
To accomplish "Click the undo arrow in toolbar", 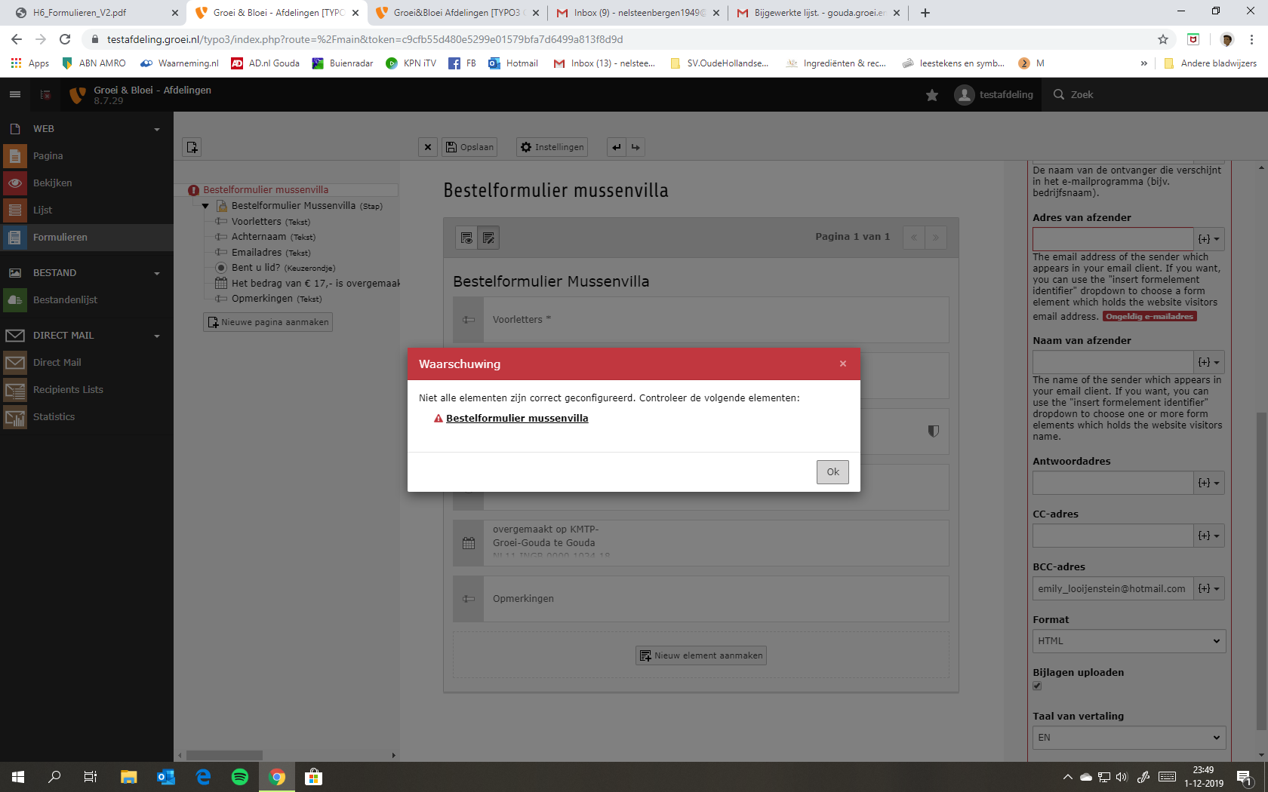I will (617, 147).
